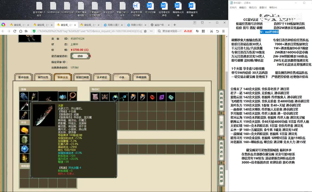This screenshot has width=312, height=192.
Task: Click the undo arrow in browser toolbar
Action: click(217, 31)
